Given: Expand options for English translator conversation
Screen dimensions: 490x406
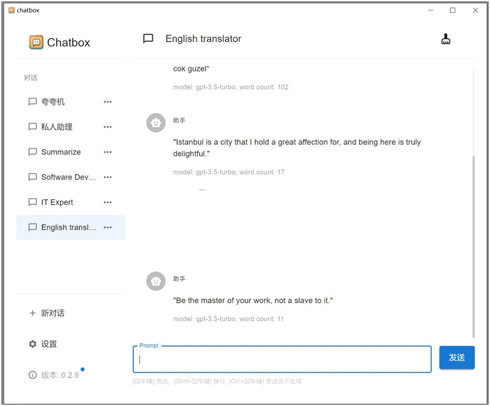Looking at the screenshot, I should point(108,228).
